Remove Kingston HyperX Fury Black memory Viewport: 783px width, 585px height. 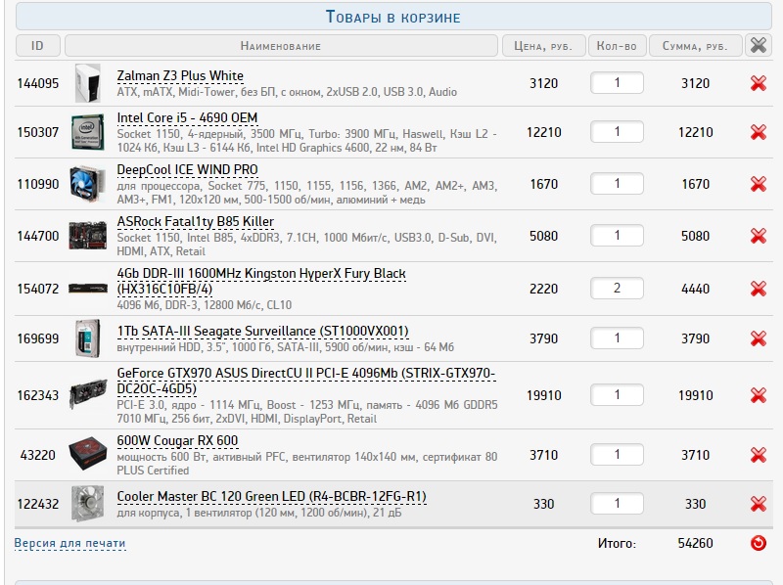pos(758,289)
